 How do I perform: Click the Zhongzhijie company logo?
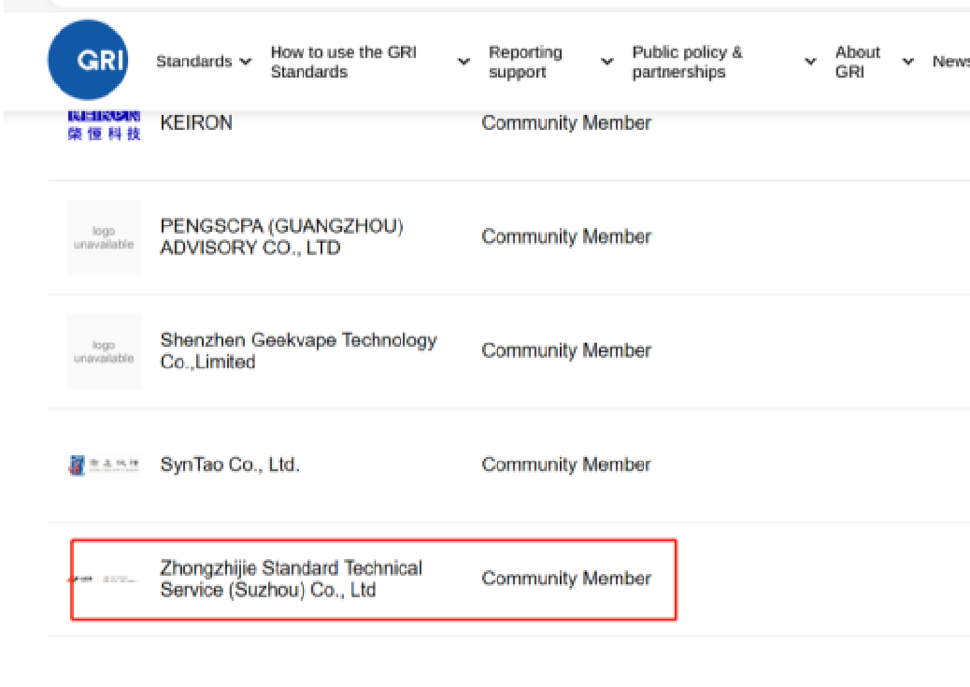tap(104, 580)
